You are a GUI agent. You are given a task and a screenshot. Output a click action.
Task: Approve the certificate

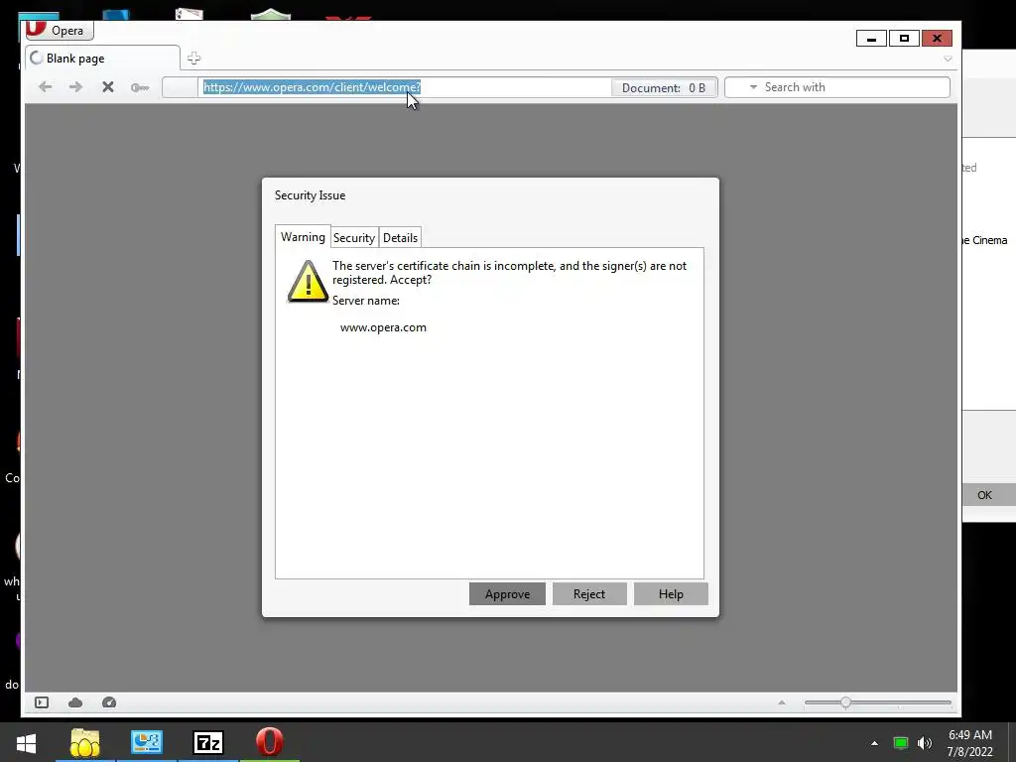coord(507,594)
